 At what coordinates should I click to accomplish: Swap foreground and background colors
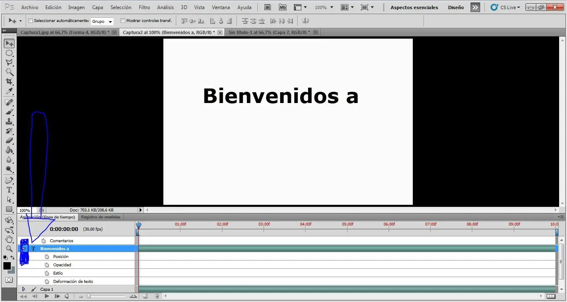tap(12, 258)
